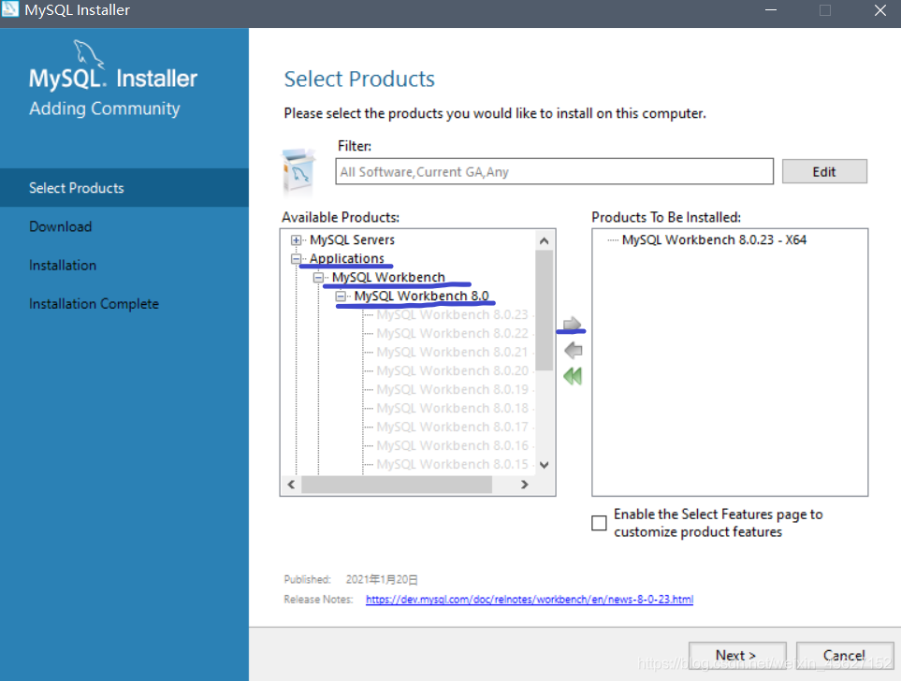Viewport: 901px width, 681px height.
Task: Select MySQL Servers in Available Products
Action: pyautogui.click(x=352, y=240)
